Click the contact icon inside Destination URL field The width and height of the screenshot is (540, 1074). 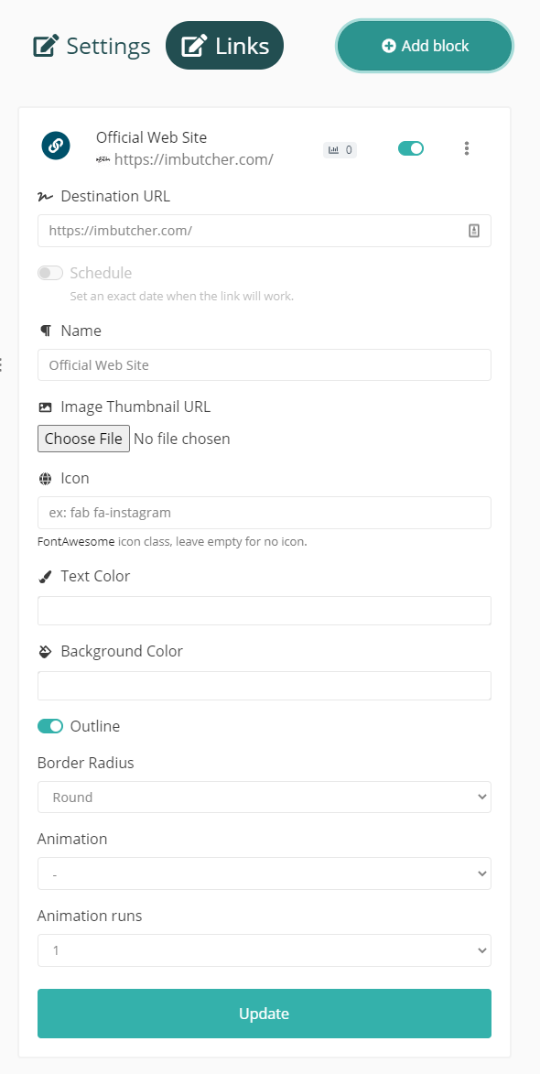click(x=473, y=231)
